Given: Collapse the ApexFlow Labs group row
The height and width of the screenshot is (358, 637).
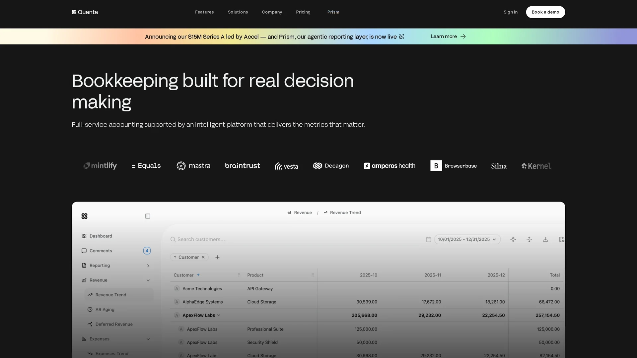Looking at the screenshot, I should click(x=219, y=315).
